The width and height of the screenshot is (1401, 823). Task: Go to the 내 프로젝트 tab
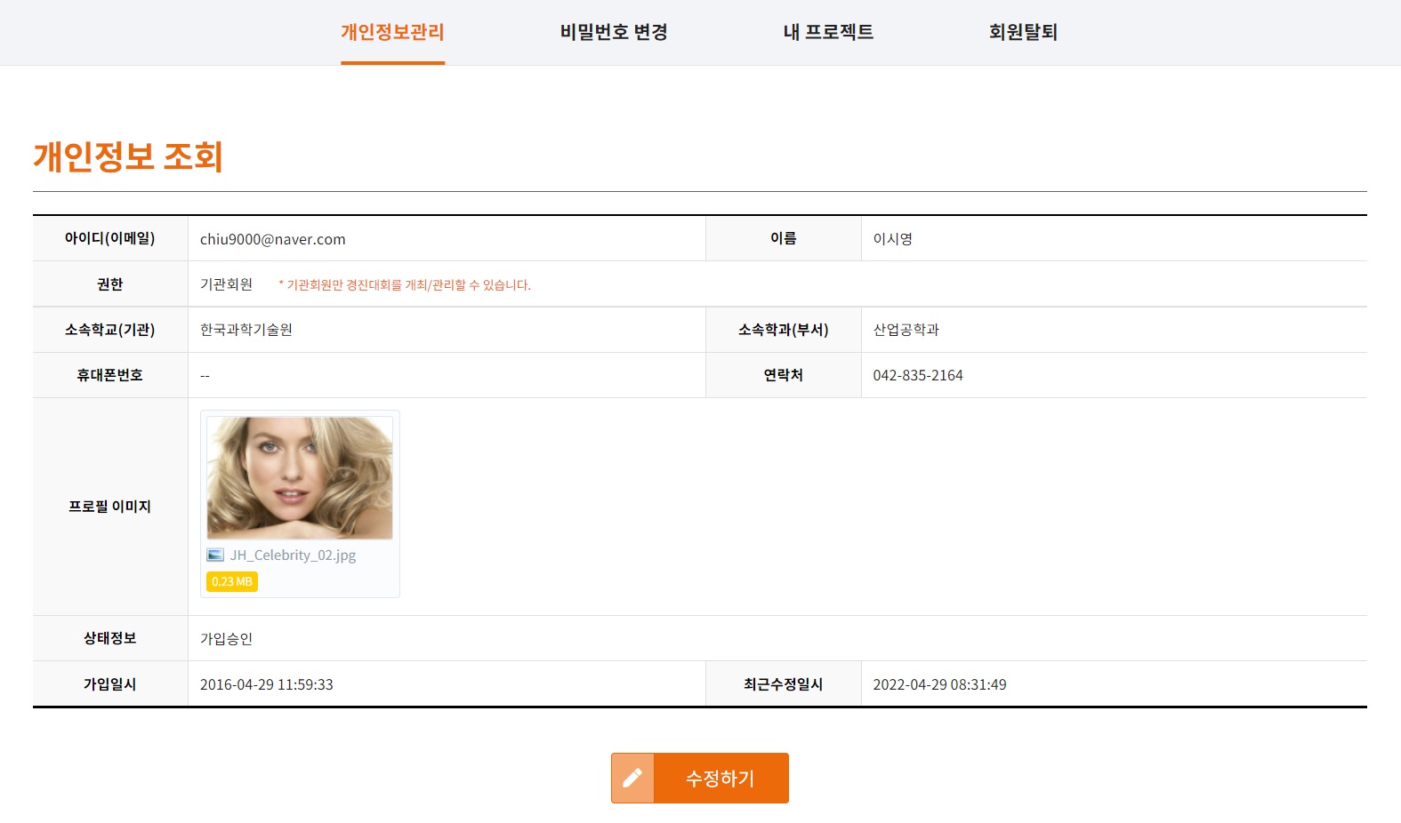(x=828, y=32)
